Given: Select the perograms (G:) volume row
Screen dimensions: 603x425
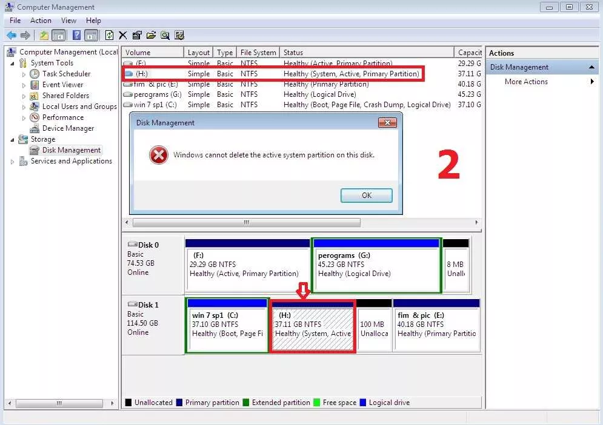Looking at the screenshot, I should [302, 94].
